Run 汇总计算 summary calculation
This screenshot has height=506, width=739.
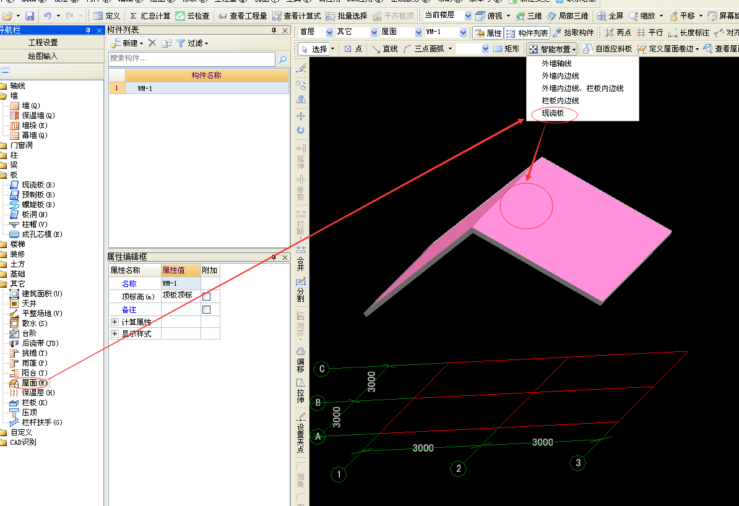tap(150, 16)
